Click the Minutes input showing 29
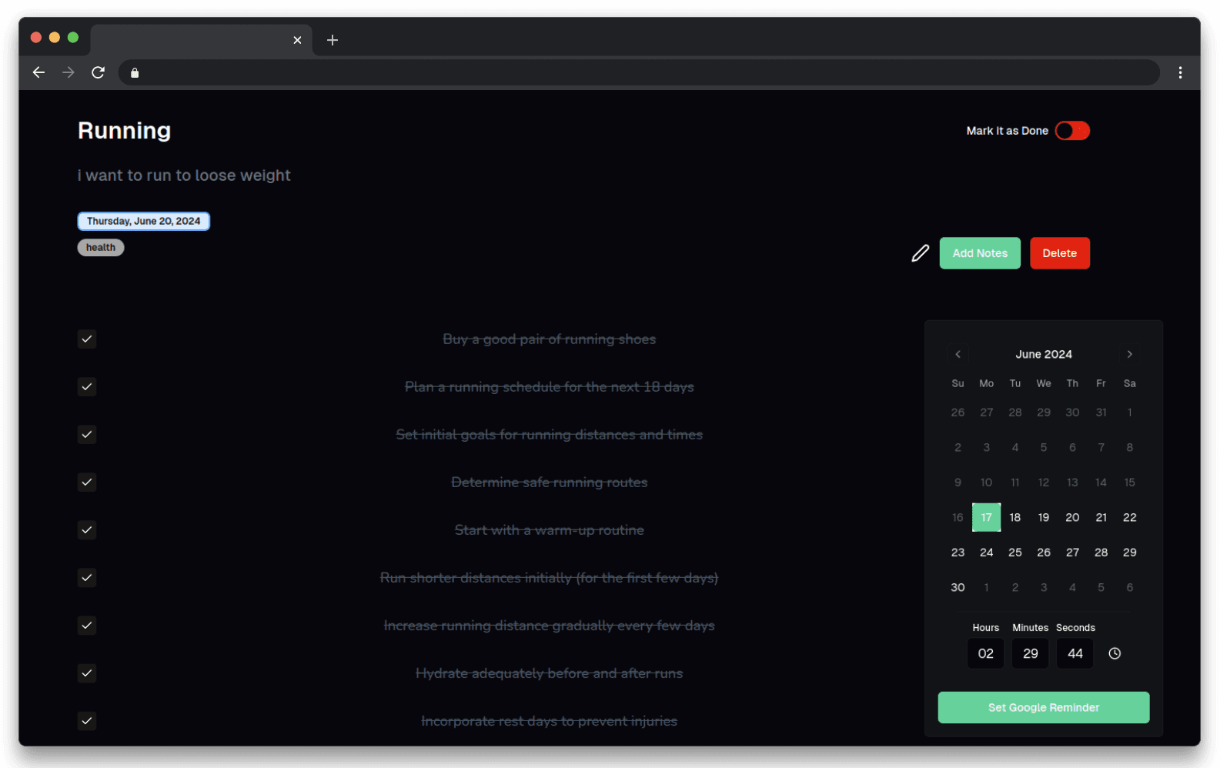1220x768 pixels. [x=1030, y=653]
